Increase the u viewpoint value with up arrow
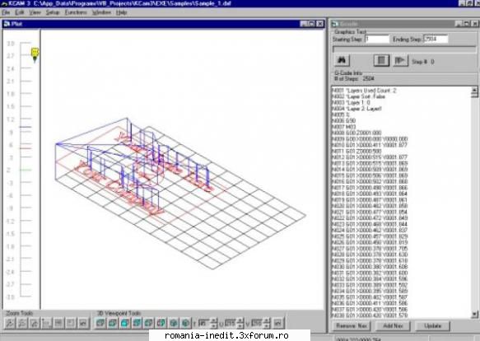Viewport: 480px width, 341px height. [x=241, y=320]
